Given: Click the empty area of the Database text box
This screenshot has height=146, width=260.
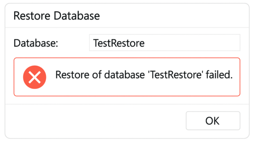Looking at the screenshot, I should 192,43.
